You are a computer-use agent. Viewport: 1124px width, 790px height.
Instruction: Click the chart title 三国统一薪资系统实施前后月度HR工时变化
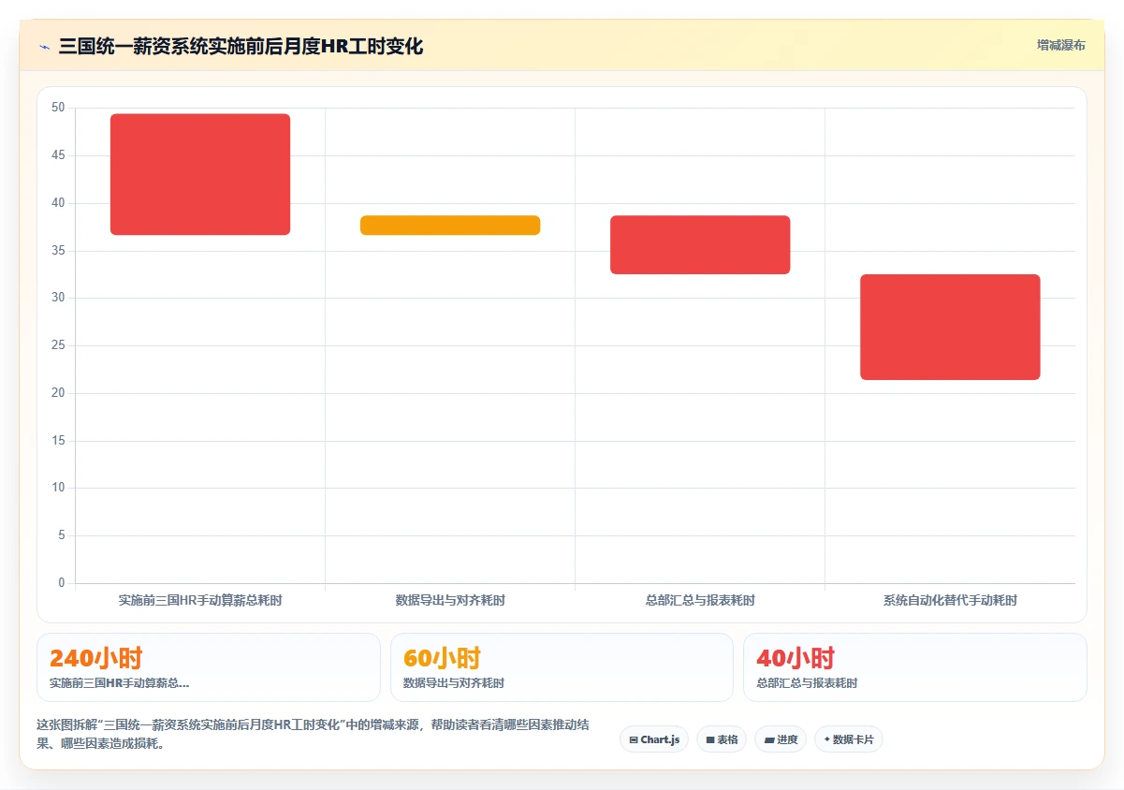241,46
